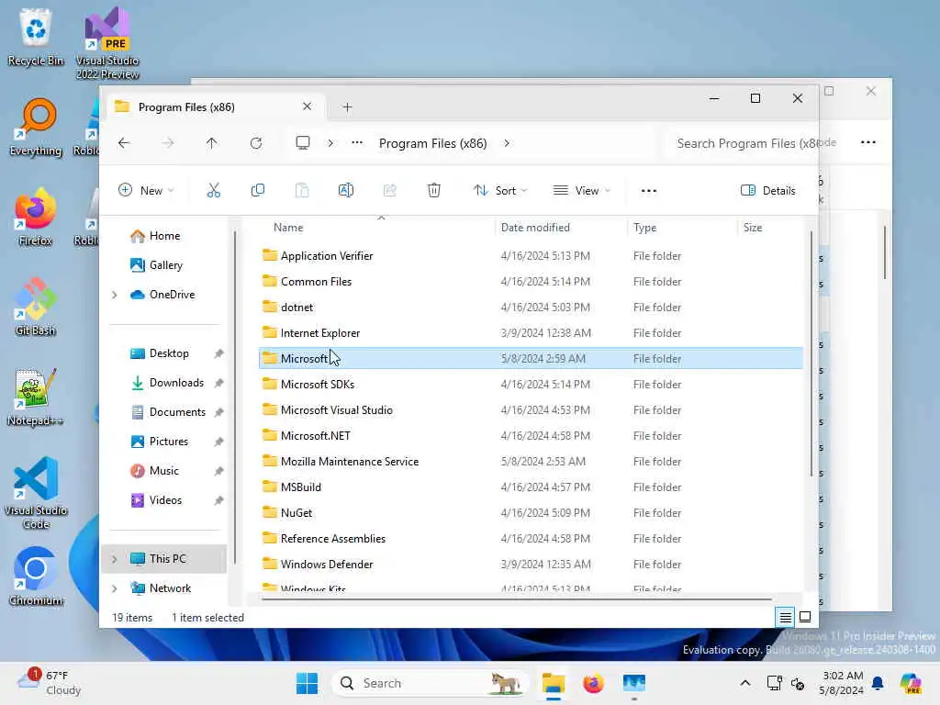
Task: Open Recycle Bin desktop icon
Action: [x=36, y=37]
